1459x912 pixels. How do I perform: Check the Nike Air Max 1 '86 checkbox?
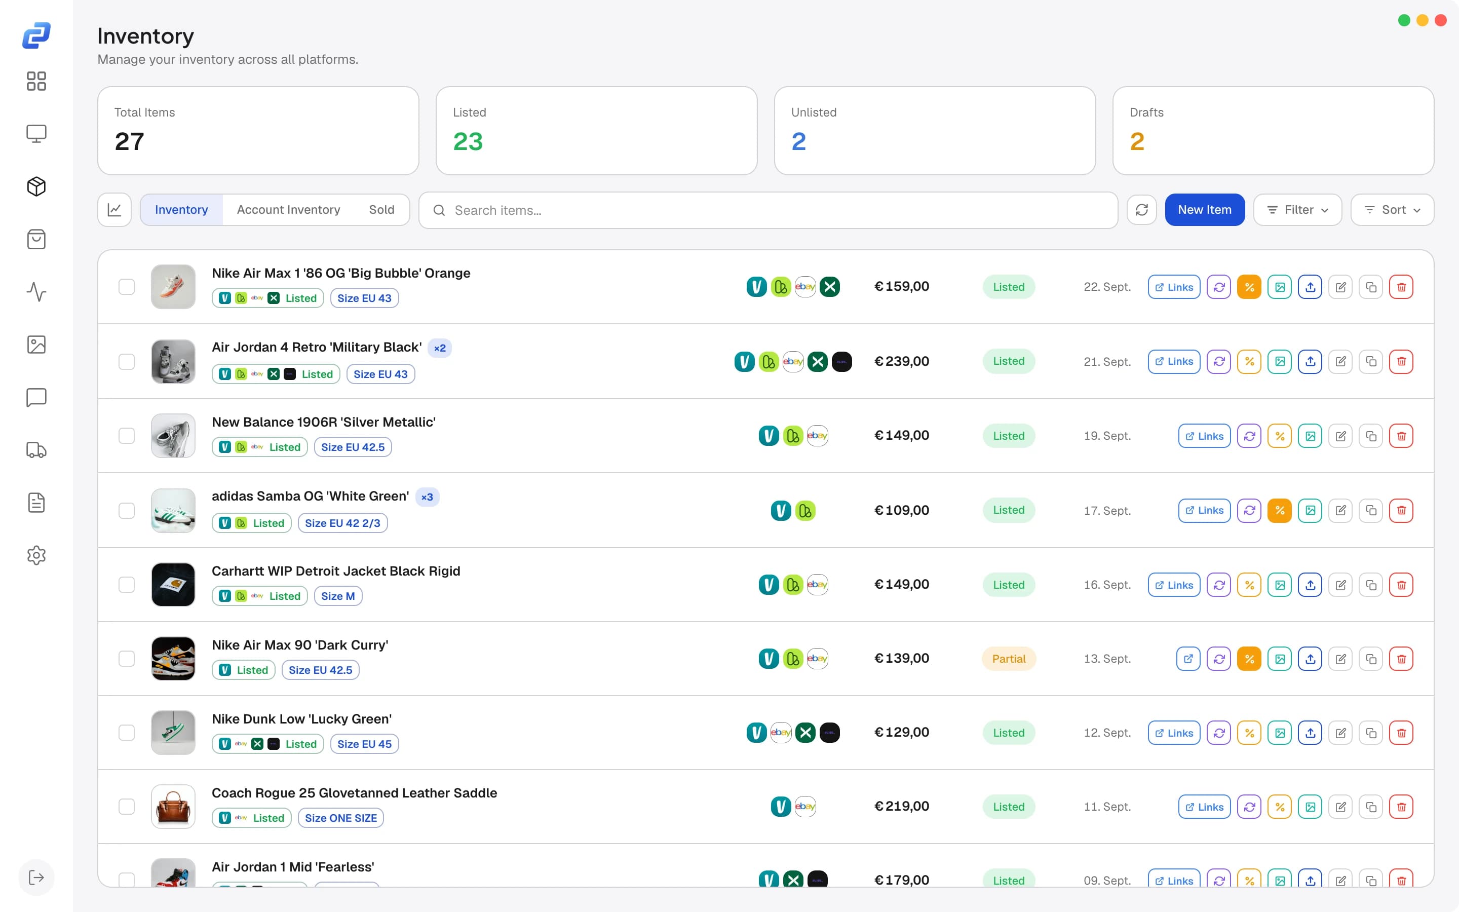click(127, 287)
